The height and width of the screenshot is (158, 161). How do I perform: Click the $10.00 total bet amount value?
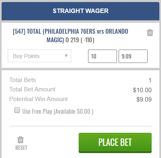point(142,90)
